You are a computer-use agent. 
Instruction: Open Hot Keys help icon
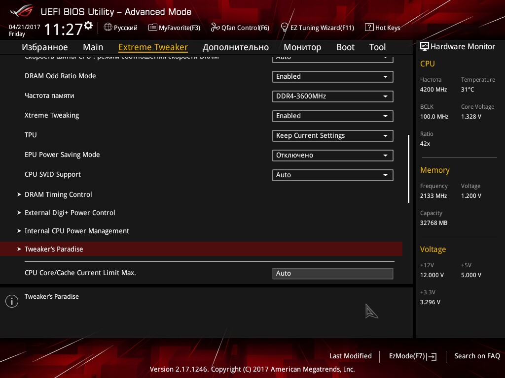click(369, 28)
